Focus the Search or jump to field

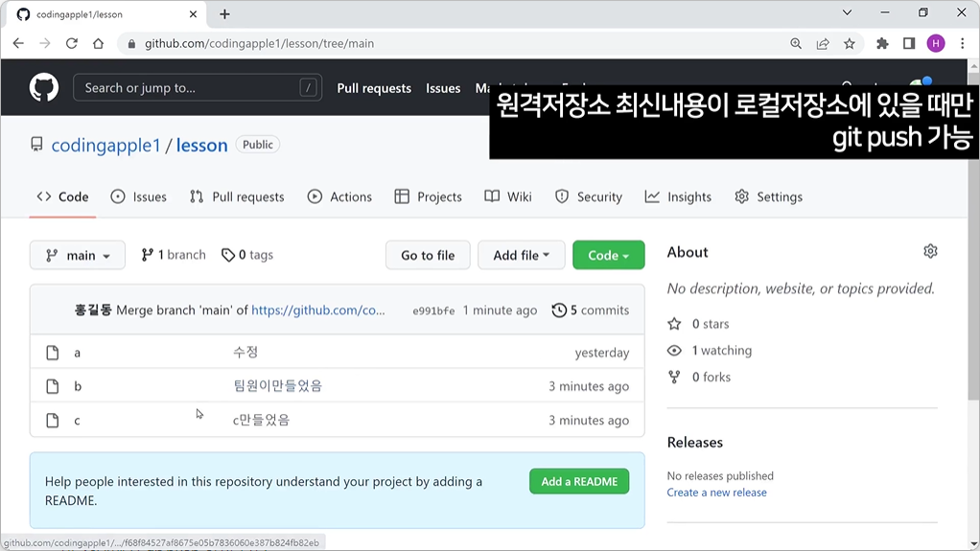[198, 87]
